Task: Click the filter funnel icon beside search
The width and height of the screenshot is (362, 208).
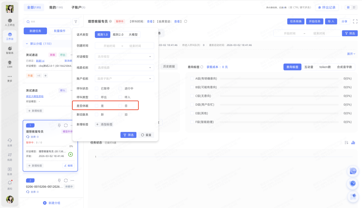Action: point(76,21)
